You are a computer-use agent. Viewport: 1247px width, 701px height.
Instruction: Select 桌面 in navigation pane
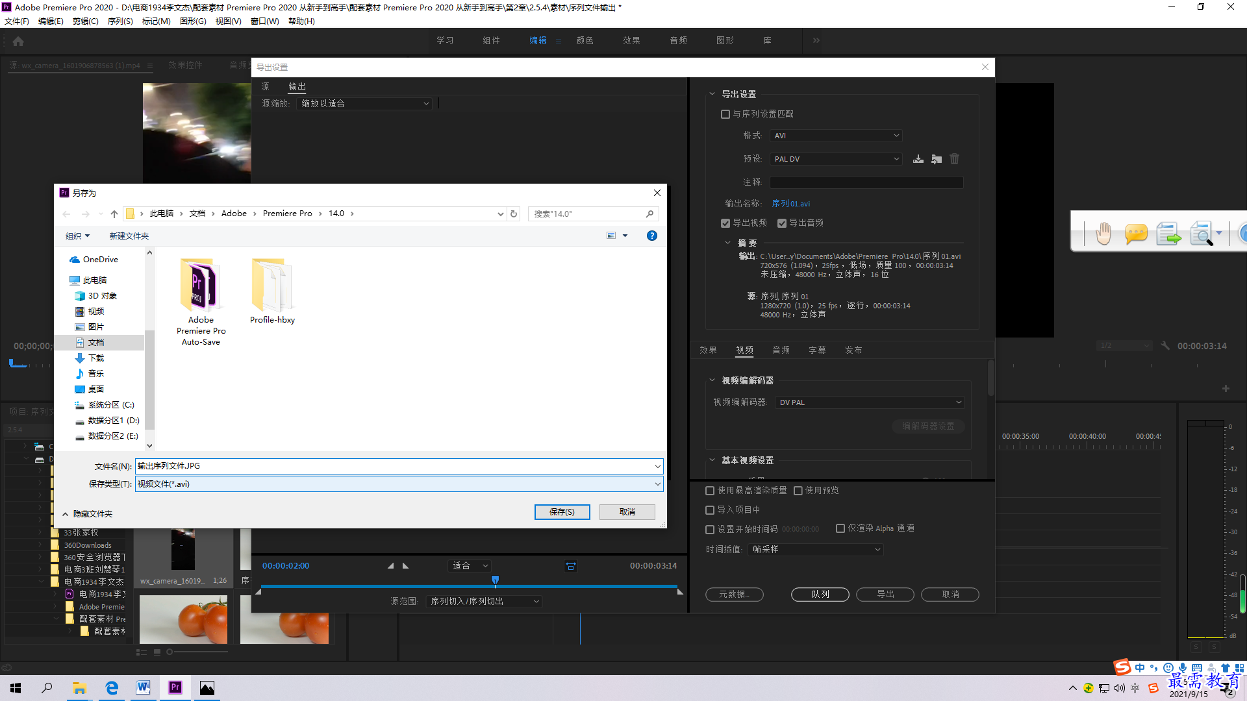click(90, 389)
